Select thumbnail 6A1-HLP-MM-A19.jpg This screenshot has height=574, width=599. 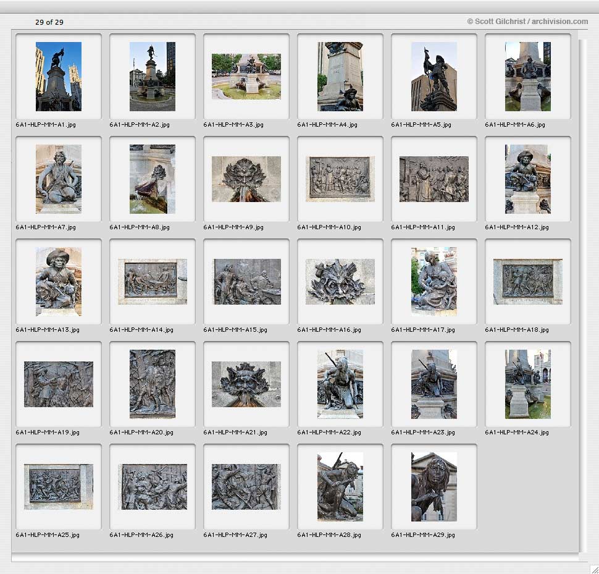tap(59, 384)
